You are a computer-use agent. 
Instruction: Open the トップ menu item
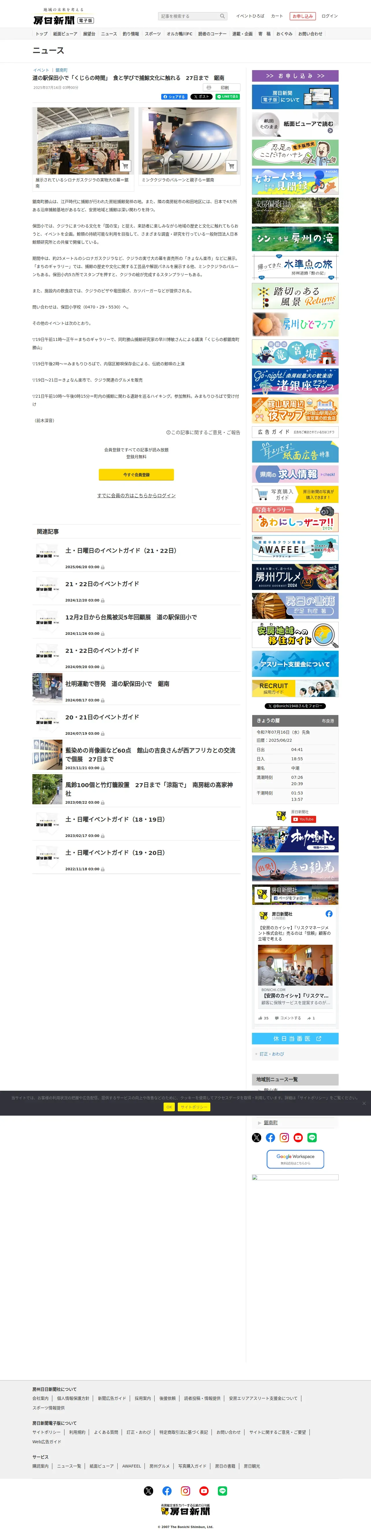click(42, 34)
